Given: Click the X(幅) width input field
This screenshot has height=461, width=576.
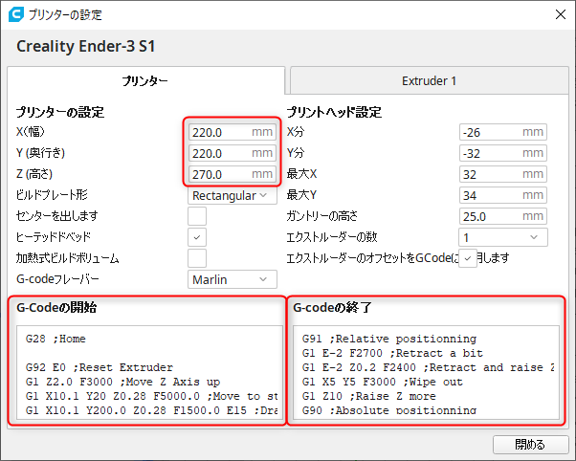Looking at the screenshot, I should [233, 132].
